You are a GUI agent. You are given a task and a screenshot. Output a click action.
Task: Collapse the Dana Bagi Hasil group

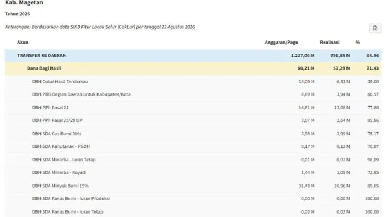pyautogui.click(x=193, y=68)
